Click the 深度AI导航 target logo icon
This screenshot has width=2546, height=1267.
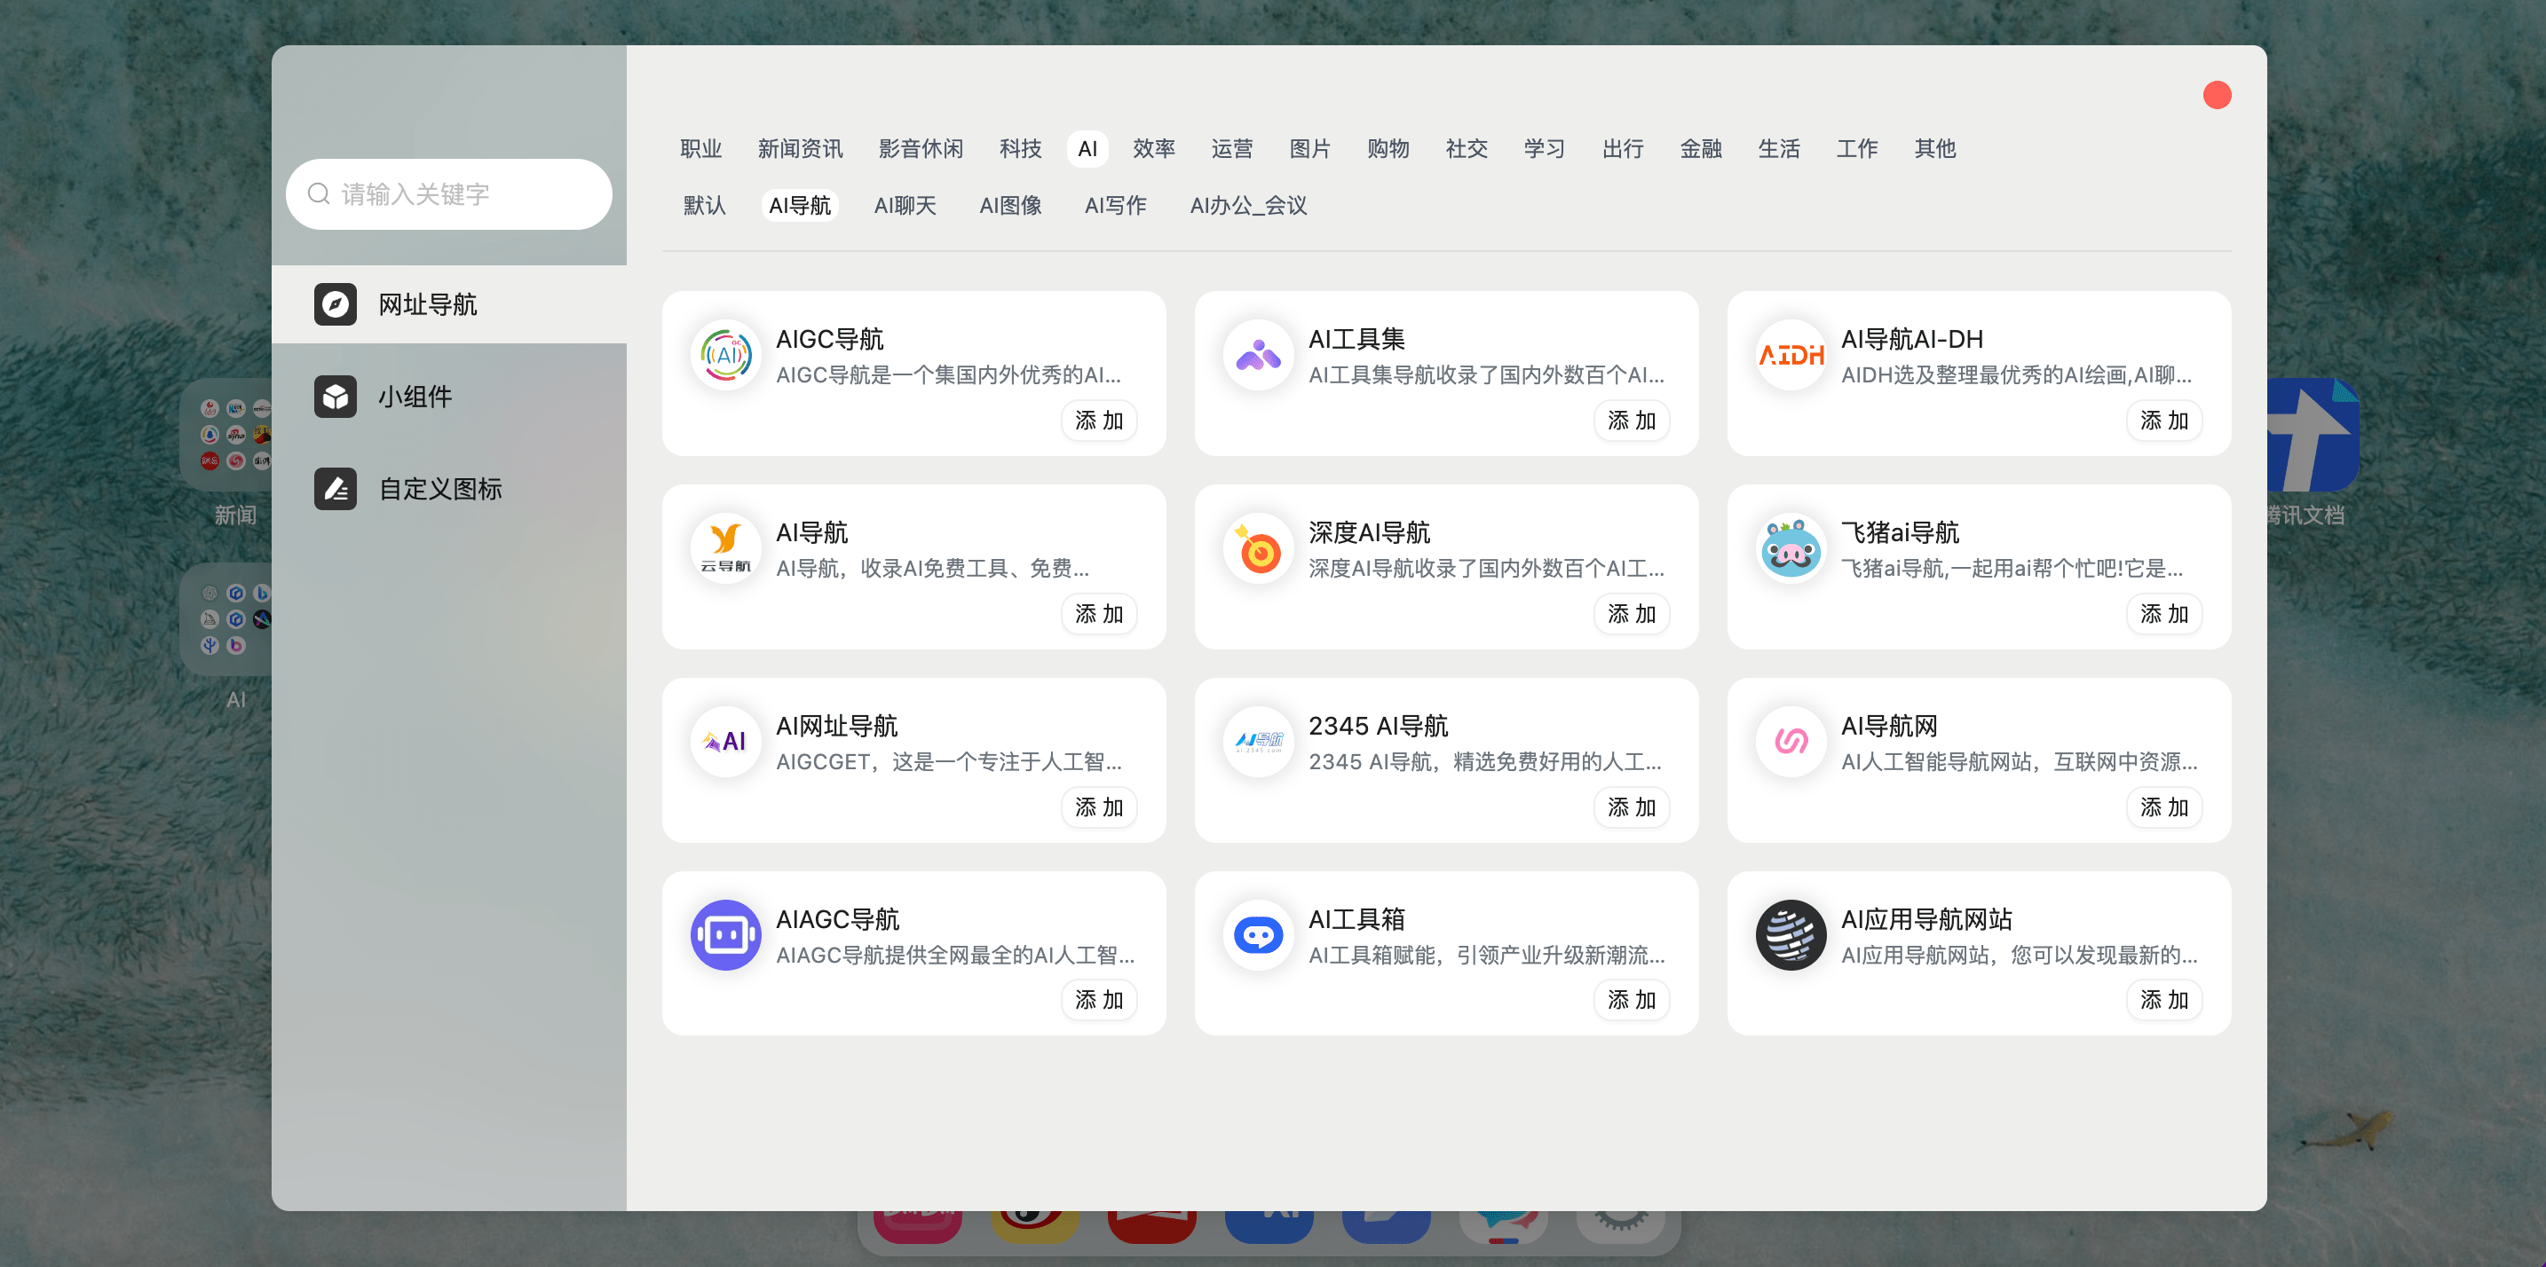click(x=1258, y=548)
